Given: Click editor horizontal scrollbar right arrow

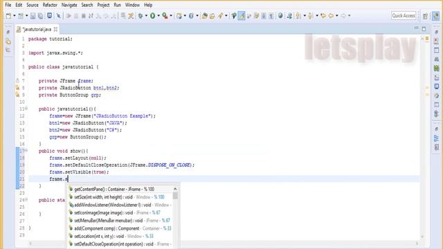Looking at the screenshot, I should coord(417,243).
